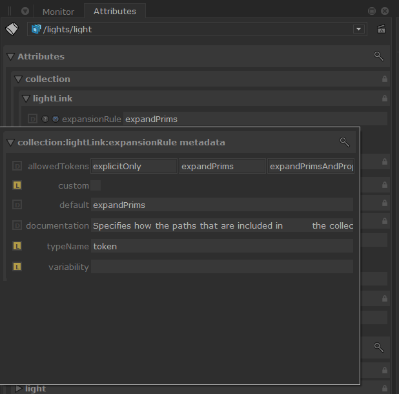The height and width of the screenshot is (394, 399).
Task: Toggle the custom checkbox
Action: click(x=96, y=185)
